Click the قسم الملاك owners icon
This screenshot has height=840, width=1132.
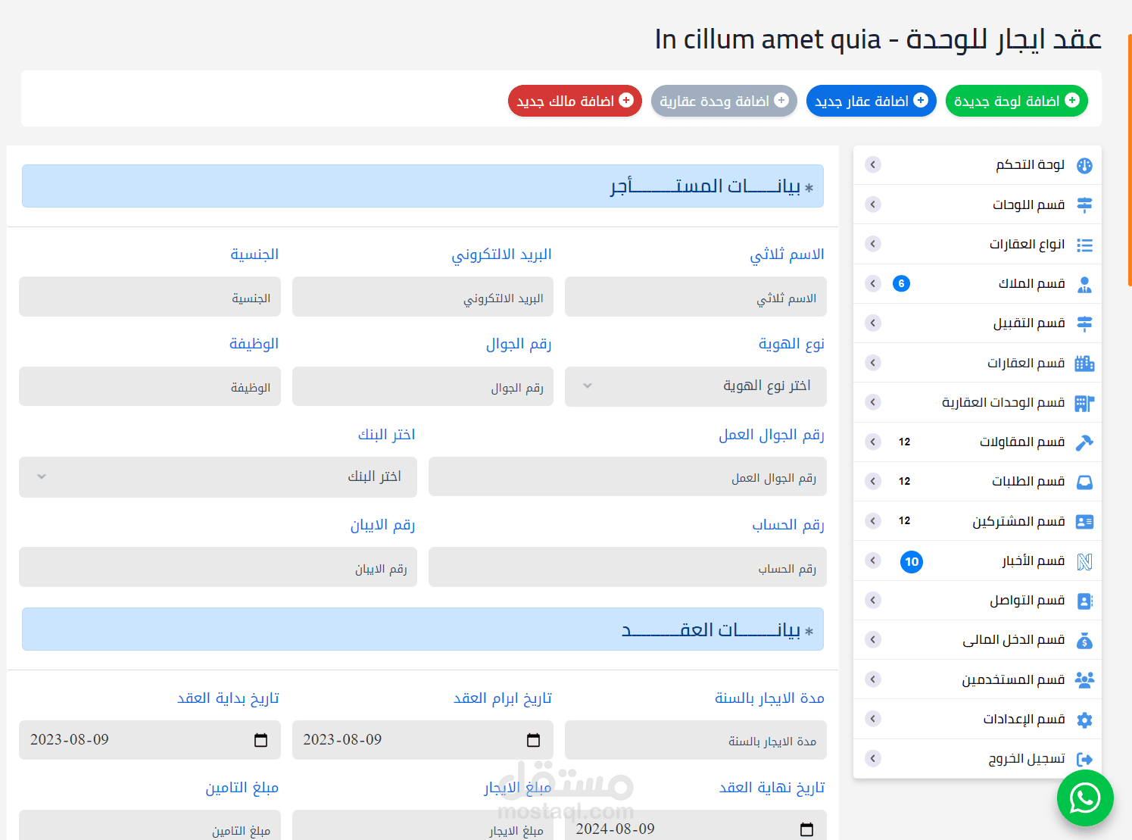click(1086, 284)
